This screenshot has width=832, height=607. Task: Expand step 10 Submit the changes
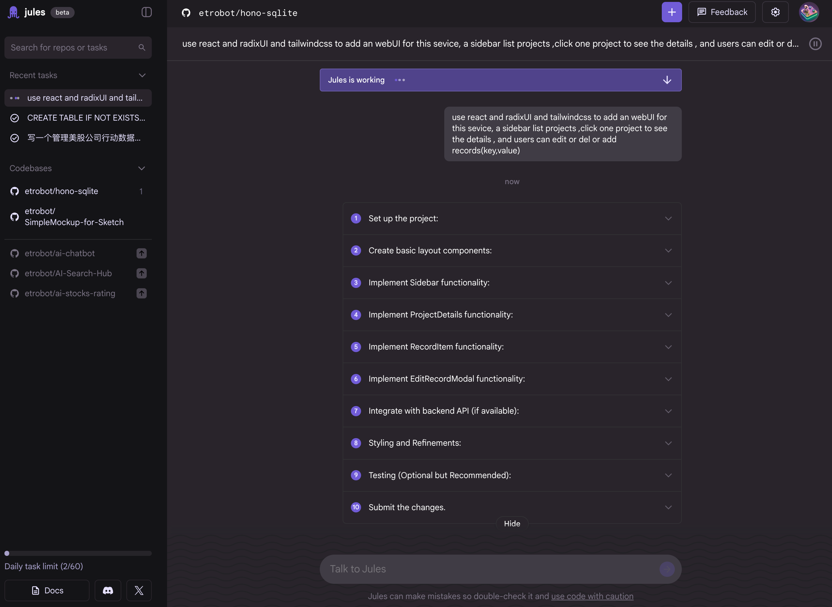(512, 507)
